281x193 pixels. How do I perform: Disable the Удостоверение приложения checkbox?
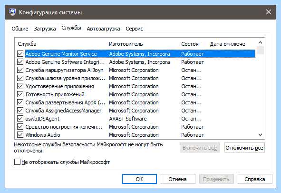20,86
